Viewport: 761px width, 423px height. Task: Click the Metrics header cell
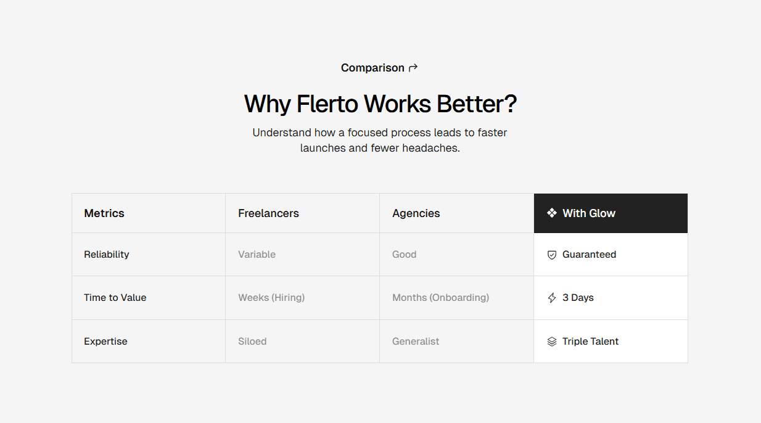pos(104,213)
